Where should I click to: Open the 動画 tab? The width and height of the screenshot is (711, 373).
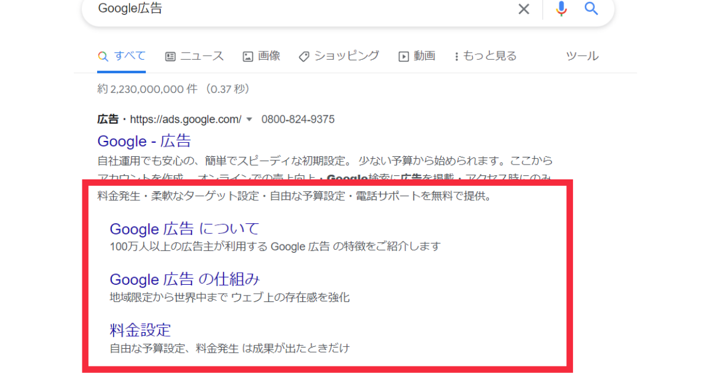417,56
